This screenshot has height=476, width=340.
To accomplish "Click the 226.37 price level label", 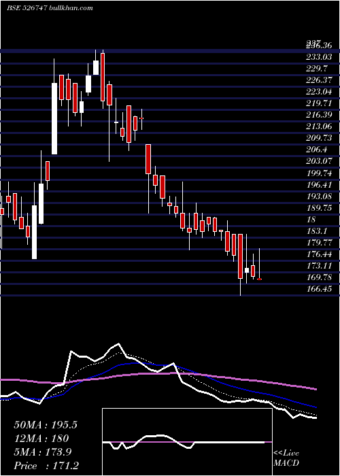I will (319, 80).
